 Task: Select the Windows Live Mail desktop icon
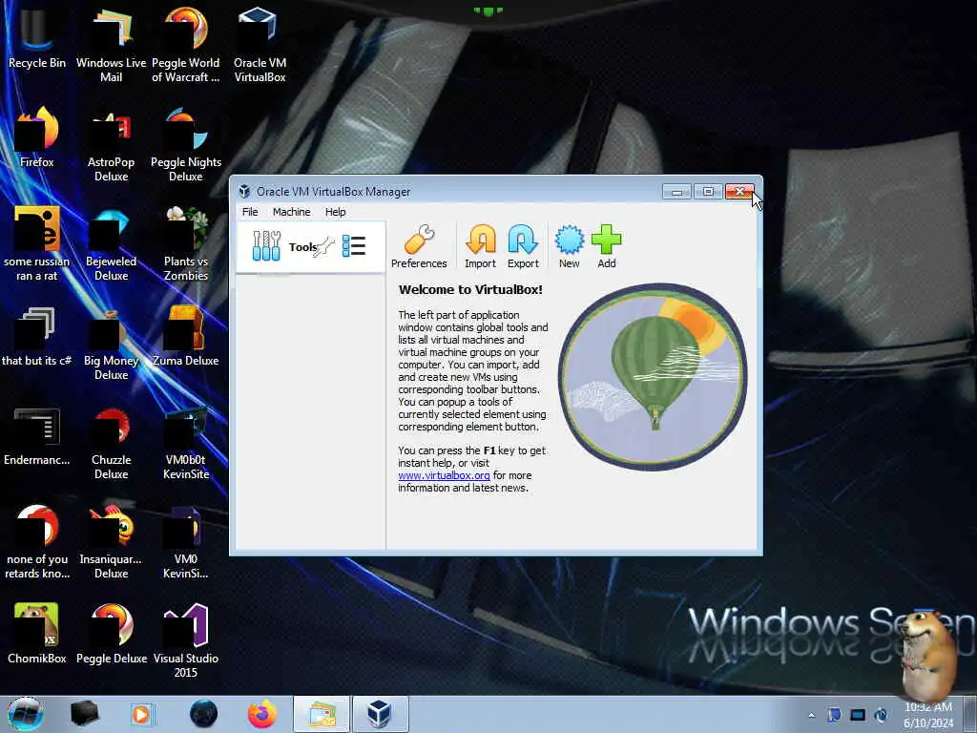[x=111, y=46]
